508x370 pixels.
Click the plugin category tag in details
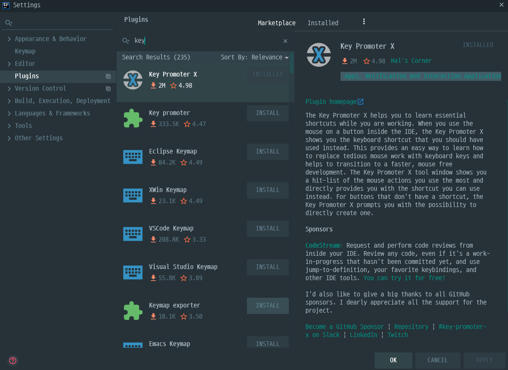[x=420, y=76]
